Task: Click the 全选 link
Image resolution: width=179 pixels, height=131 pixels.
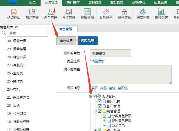Action: [x=112, y=88]
